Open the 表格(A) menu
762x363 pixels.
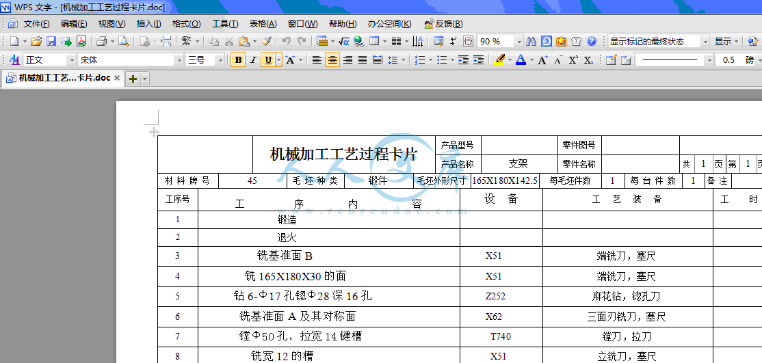point(263,24)
